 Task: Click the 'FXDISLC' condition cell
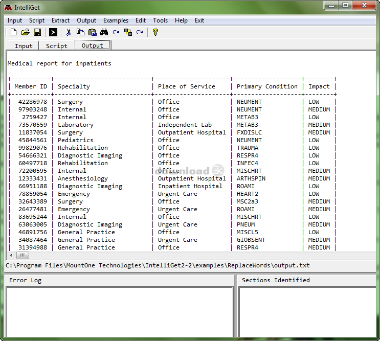(x=249, y=132)
